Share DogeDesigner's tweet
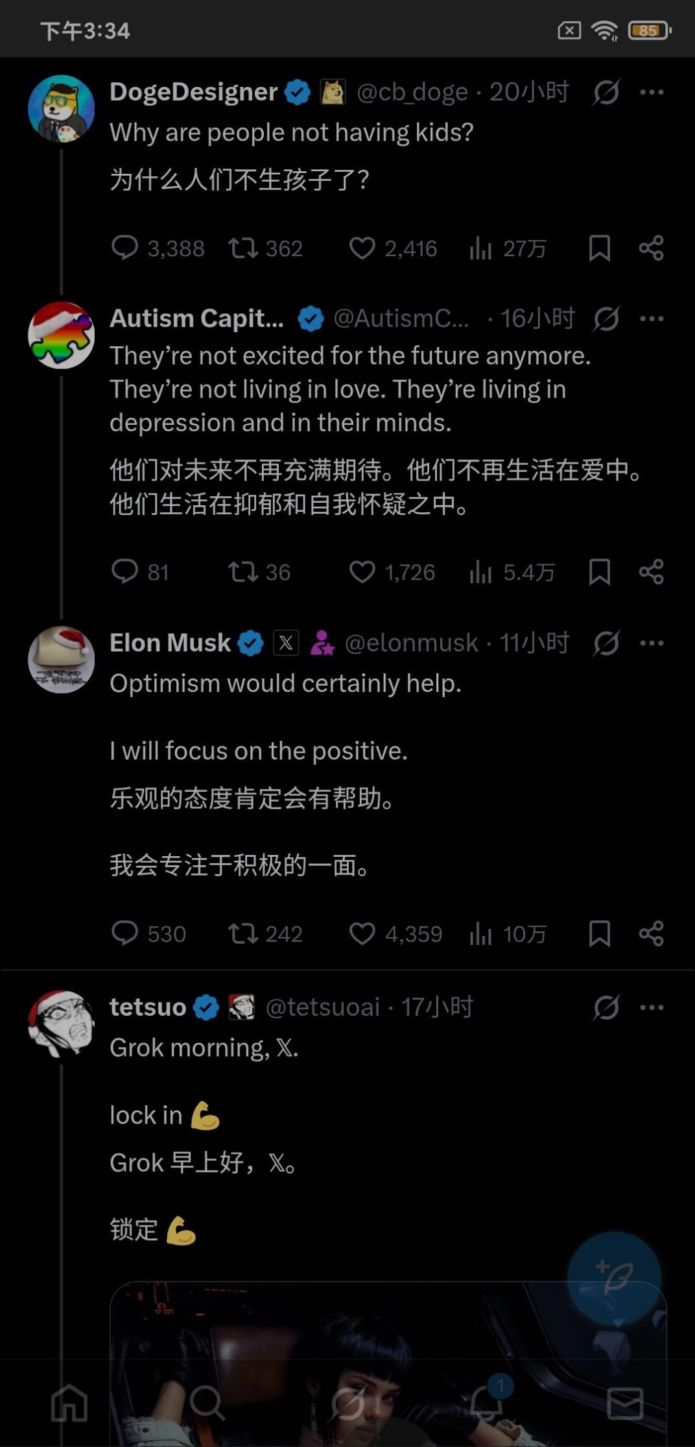This screenshot has height=1447, width=695. (651, 248)
